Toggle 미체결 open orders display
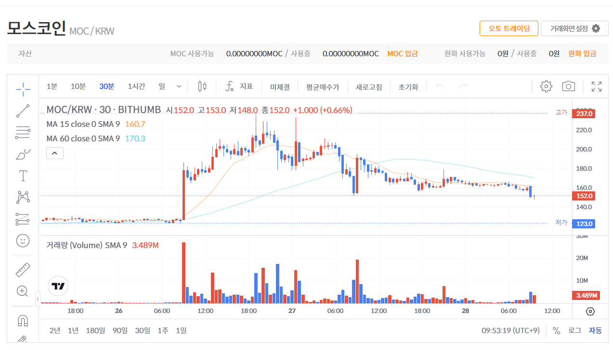 point(280,87)
